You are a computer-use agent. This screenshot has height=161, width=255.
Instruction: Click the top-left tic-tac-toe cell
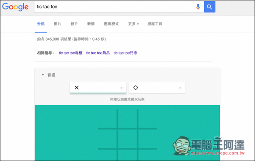point(107,118)
